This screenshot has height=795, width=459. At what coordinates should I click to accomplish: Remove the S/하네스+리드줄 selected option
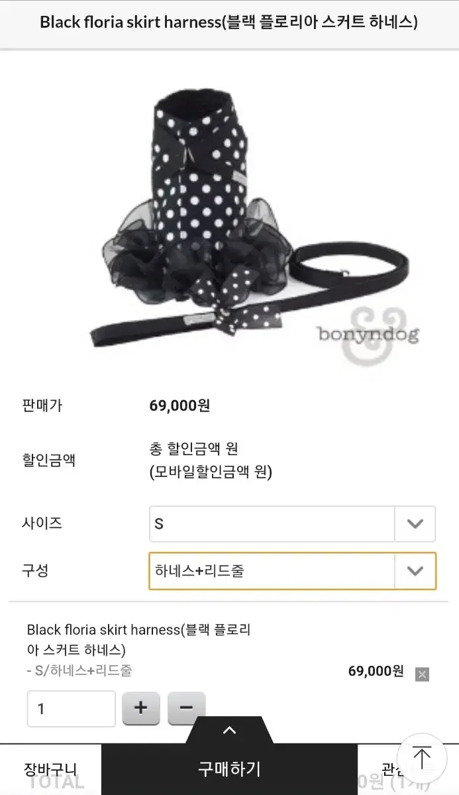422,674
